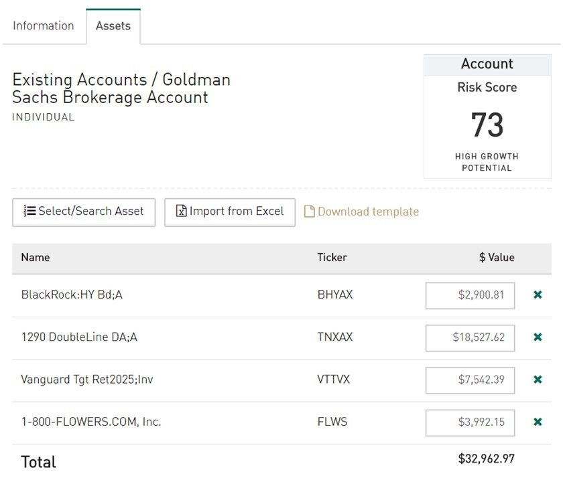
Task: Click the BHYAX ticker symbol
Action: point(335,295)
